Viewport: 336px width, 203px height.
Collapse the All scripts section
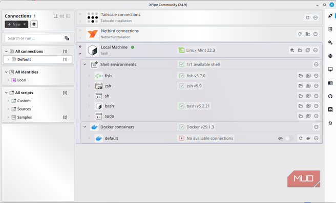pos(6,93)
